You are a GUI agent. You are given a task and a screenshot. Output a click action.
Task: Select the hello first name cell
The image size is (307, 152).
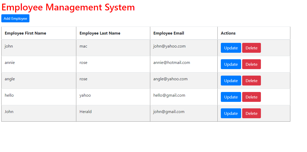point(9,95)
